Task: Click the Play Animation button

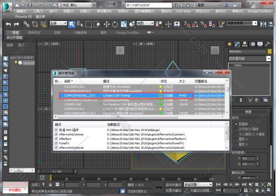Action: (x=231, y=185)
